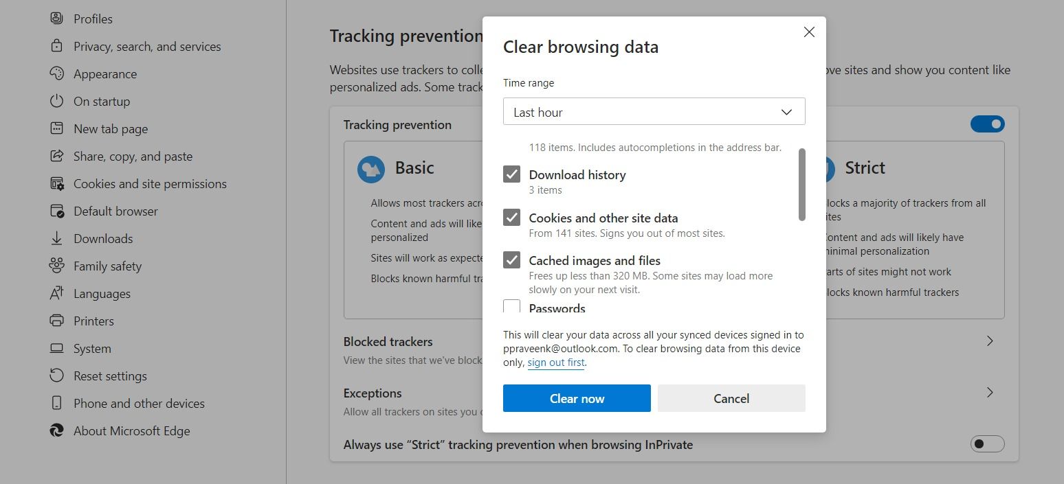Uncheck Cached images and files checkbox
This screenshot has height=484, width=1064.
(x=511, y=260)
